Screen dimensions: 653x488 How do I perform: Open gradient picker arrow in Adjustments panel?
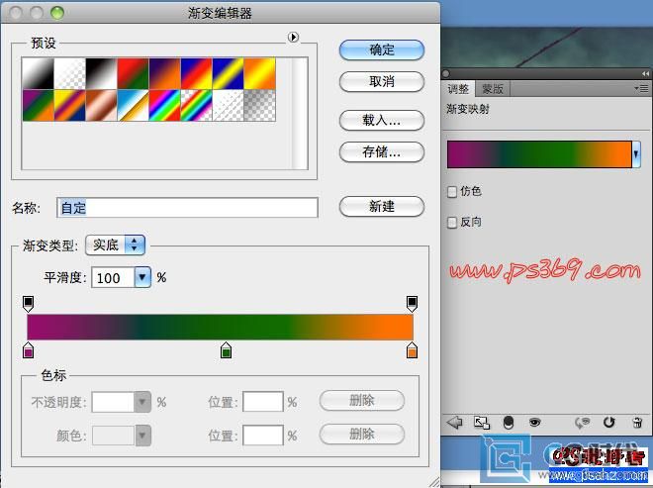point(636,154)
